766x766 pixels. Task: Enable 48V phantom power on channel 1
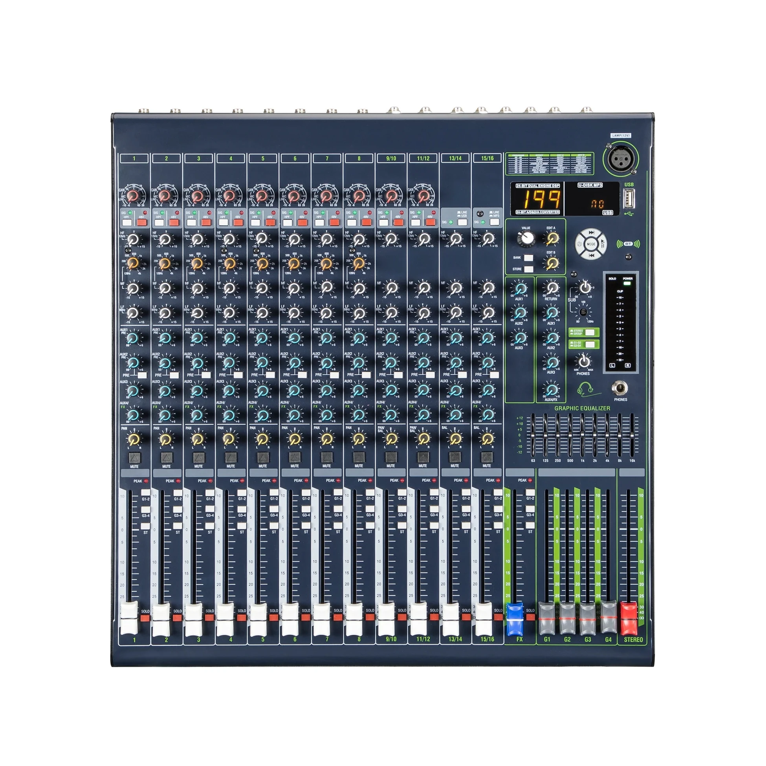point(142,222)
